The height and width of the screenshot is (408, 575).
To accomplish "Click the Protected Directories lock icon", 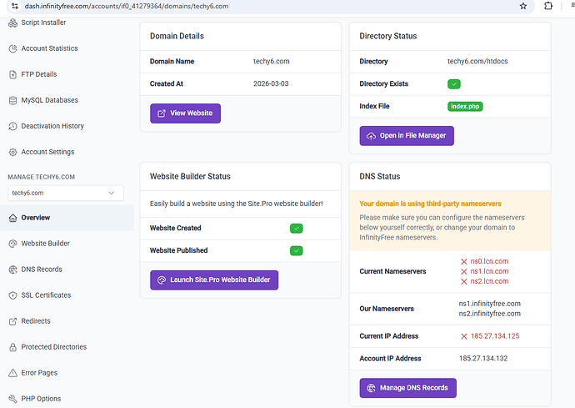I will coord(12,347).
